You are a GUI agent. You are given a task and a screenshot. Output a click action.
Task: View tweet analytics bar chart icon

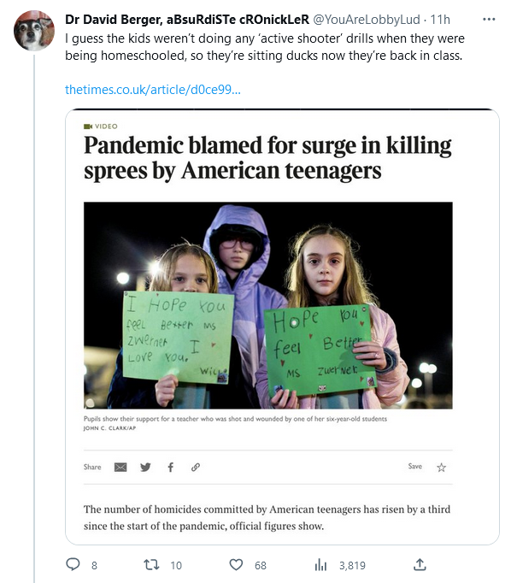coord(320,565)
